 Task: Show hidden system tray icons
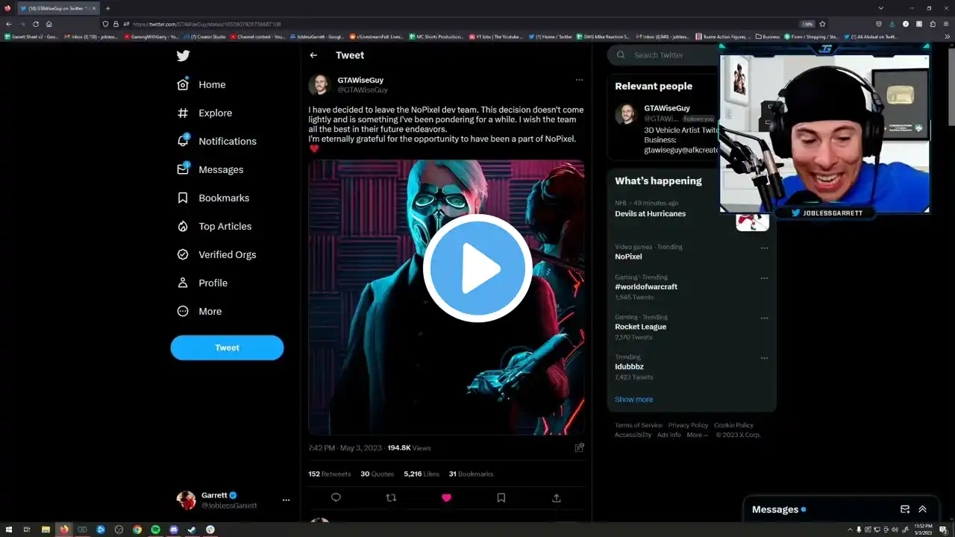click(850, 530)
